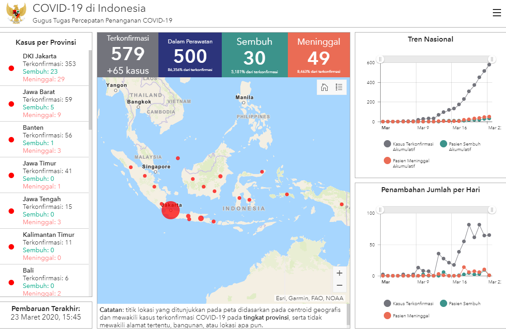The height and width of the screenshot is (330, 506).
Task: Click the province list vertical scrollbar
Action: (x=90, y=90)
